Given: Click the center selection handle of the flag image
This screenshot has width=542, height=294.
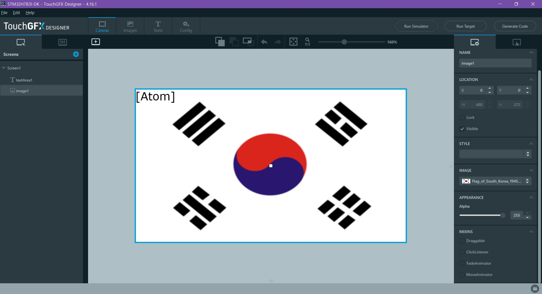Looking at the screenshot, I should pyautogui.click(x=271, y=166).
